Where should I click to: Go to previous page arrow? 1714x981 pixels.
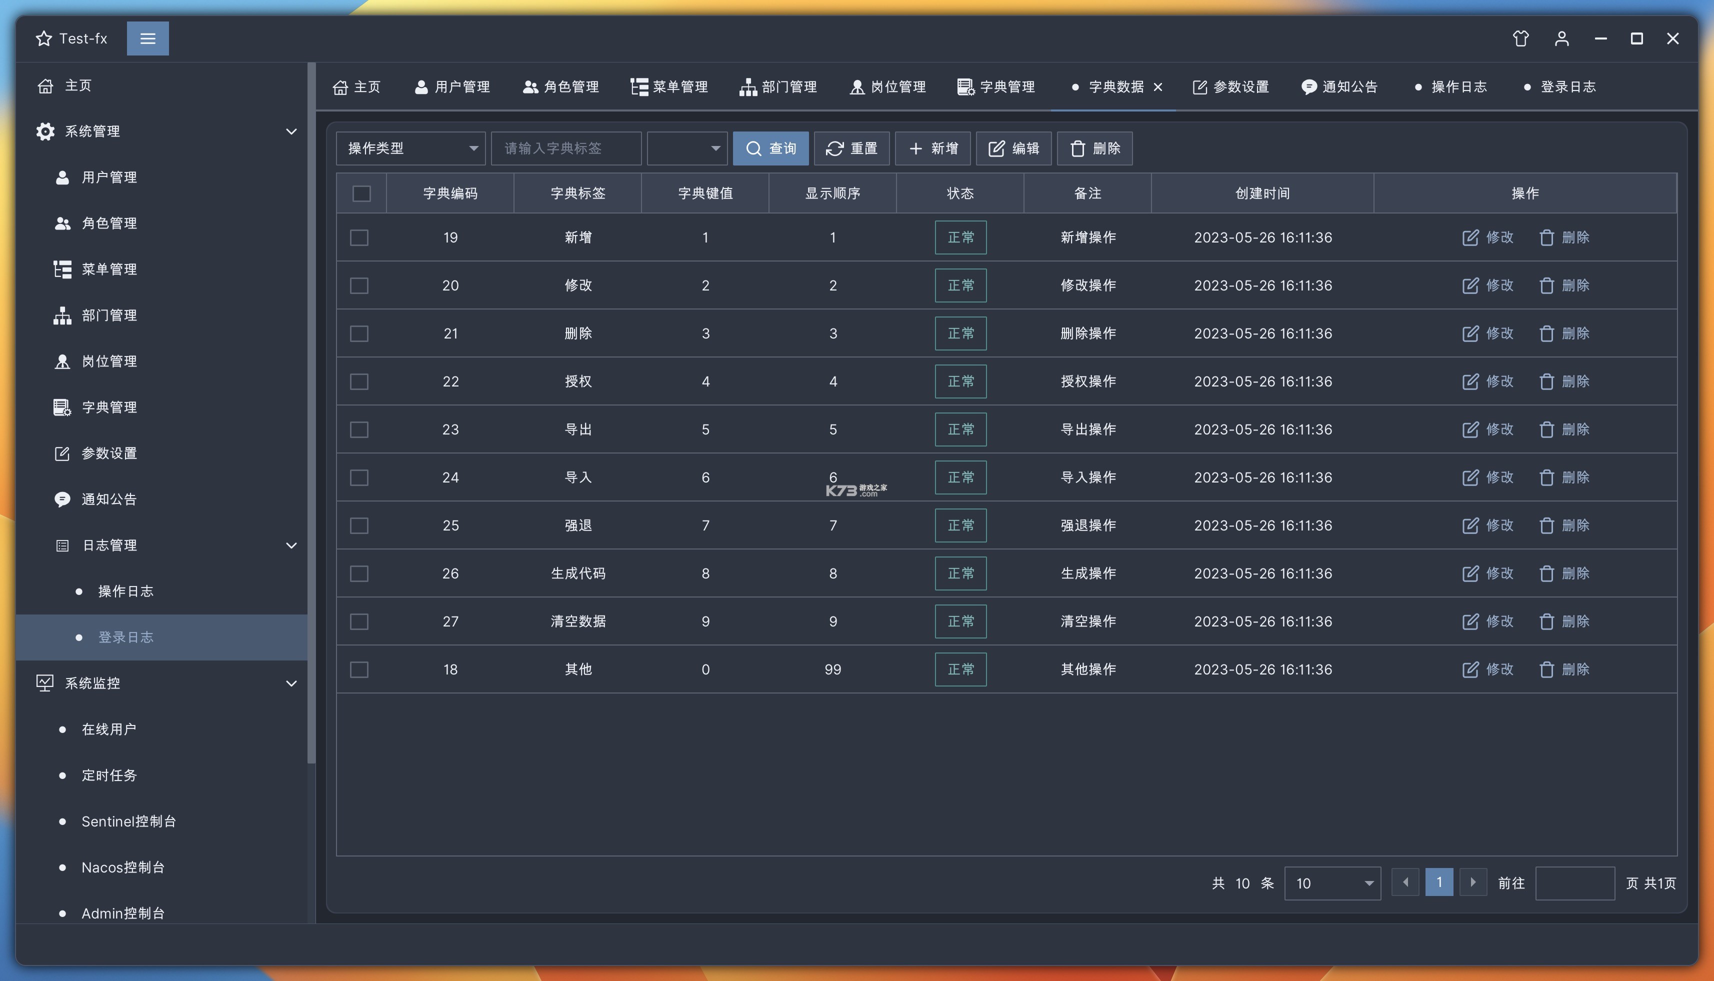(1405, 882)
